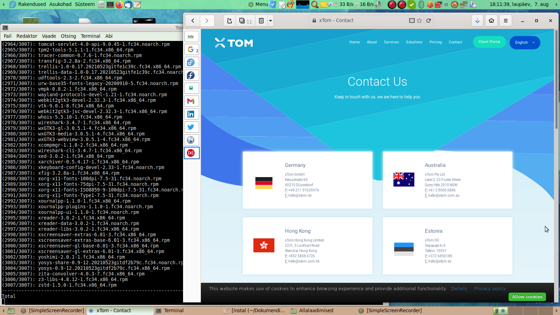The height and width of the screenshot is (315, 560).
Task: Switch to the green envelope tab
Action: 191,88
